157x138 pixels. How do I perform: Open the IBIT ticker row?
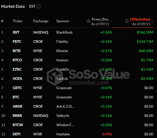tap(77, 32)
